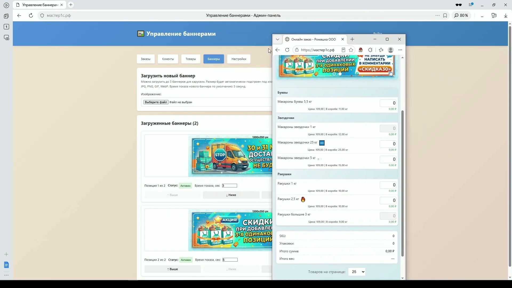The height and width of the screenshot is (288, 512).
Task: Click the Edge page vertical scrollbar
Action: pos(402,183)
